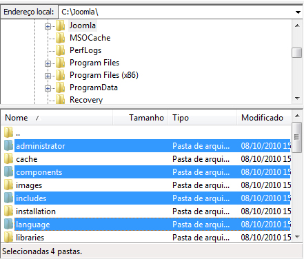Select the administrator folder name
This screenshot has width=304, height=259.
point(41,146)
